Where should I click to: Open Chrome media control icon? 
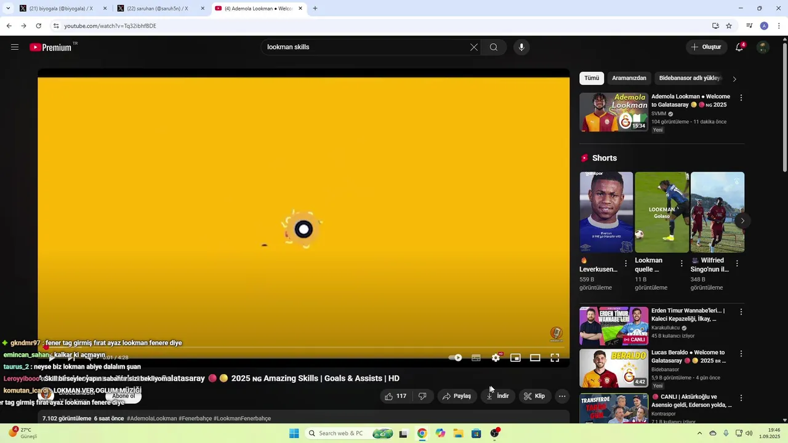pos(749,26)
